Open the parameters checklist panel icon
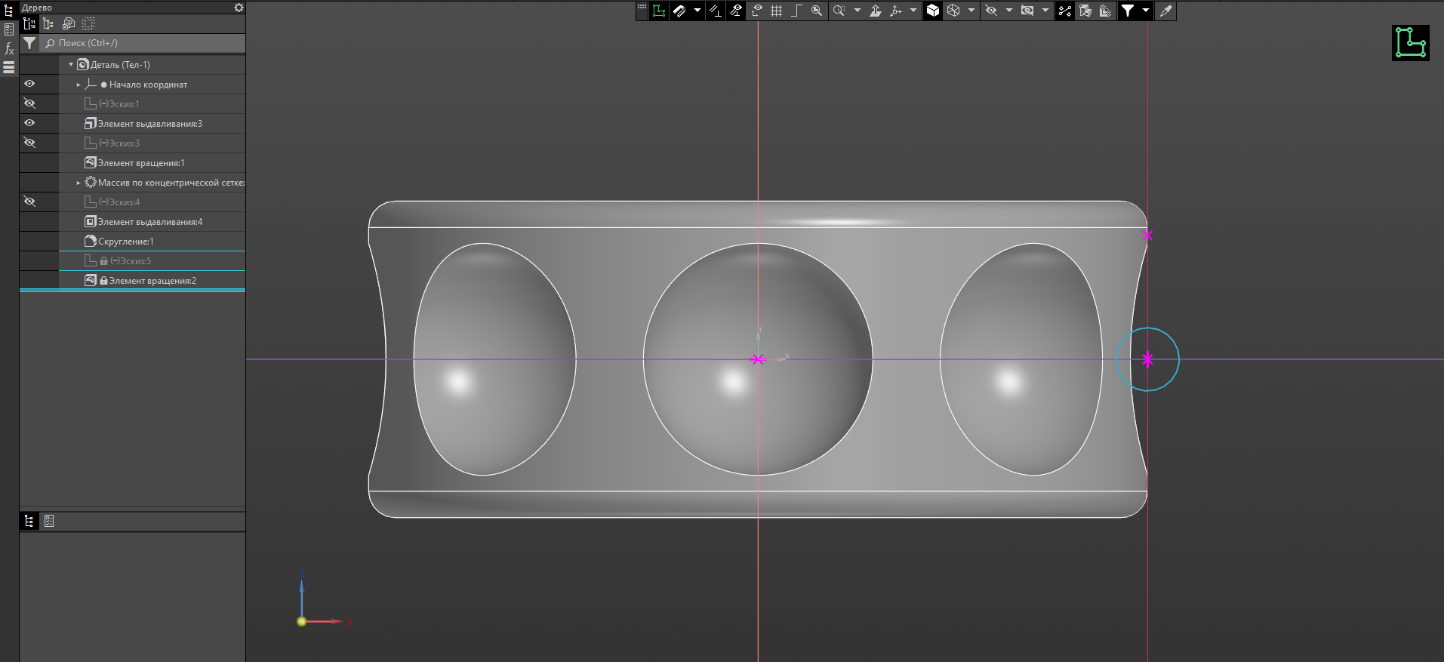1444x662 pixels. click(9, 29)
